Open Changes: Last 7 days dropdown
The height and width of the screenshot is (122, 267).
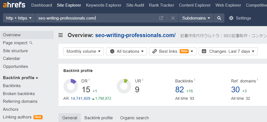(228, 51)
